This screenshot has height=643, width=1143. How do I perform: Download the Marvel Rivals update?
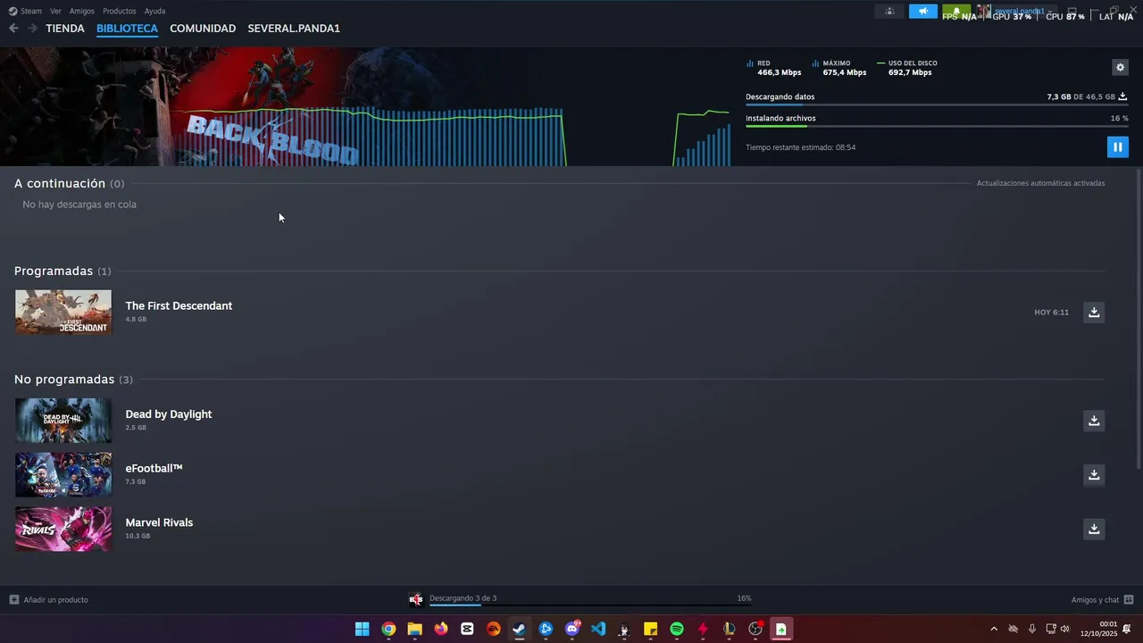[1093, 529]
